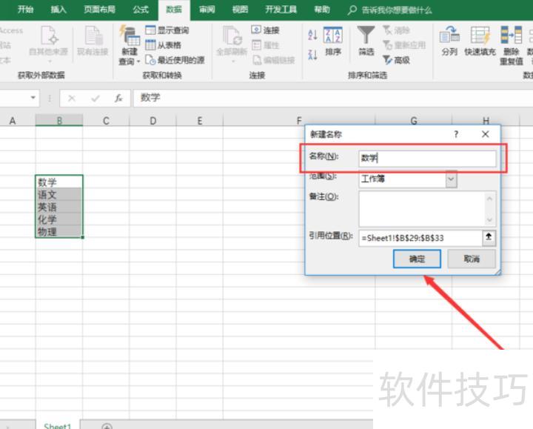The image size is (533, 429).
Task: Click the 排序 (Sort) icon
Action: pyautogui.click(x=333, y=36)
